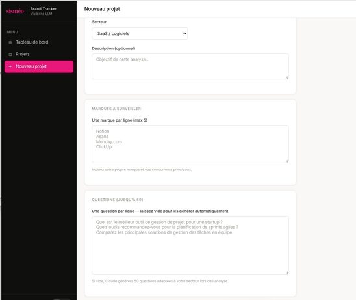Click the Brand Tracker title text
Viewport: 356px width, 300px height.
[x=44, y=9]
